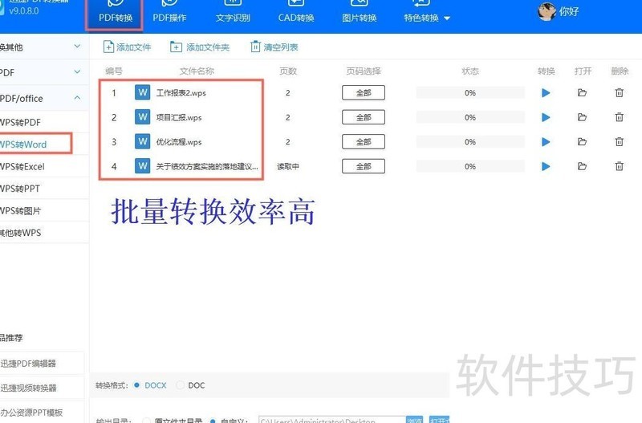This screenshot has width=642, height=423.
Task: Click W icon of 关于绩效方案 file
Action: [143, 166]
